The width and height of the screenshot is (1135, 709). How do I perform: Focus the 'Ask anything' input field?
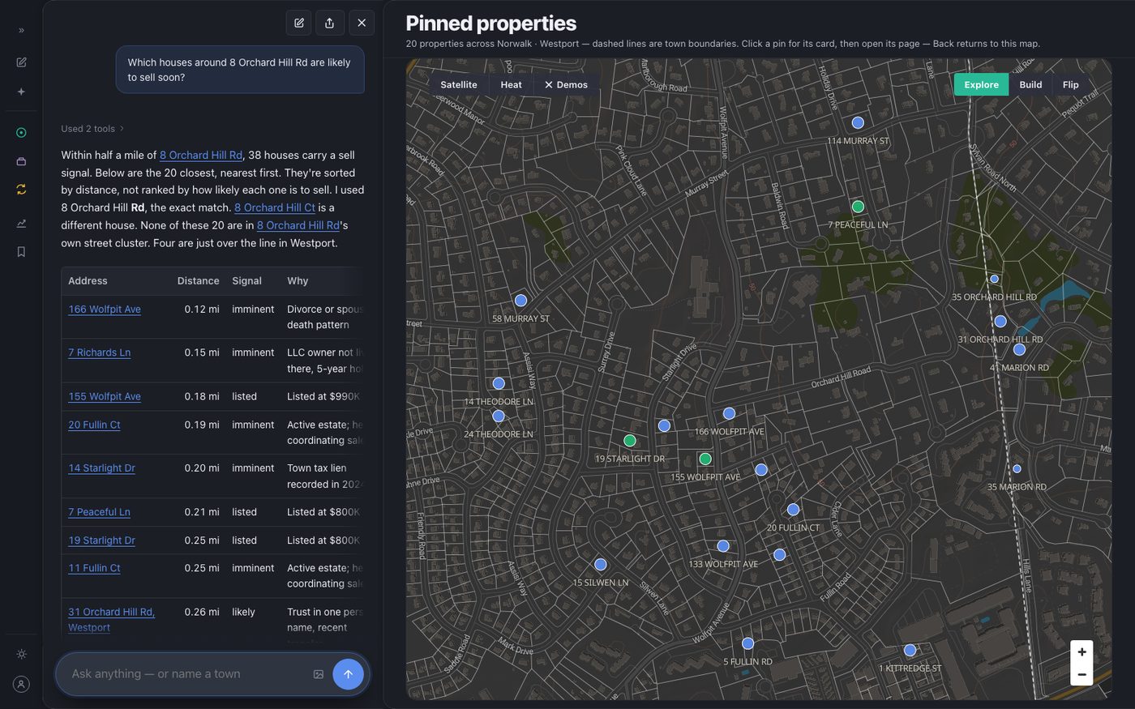tap(186, 674)
